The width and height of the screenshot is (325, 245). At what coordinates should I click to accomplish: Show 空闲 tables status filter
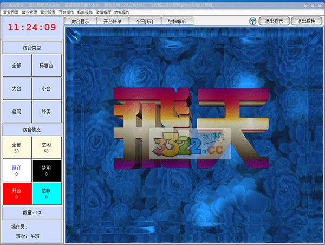click(x=47, y=147)
